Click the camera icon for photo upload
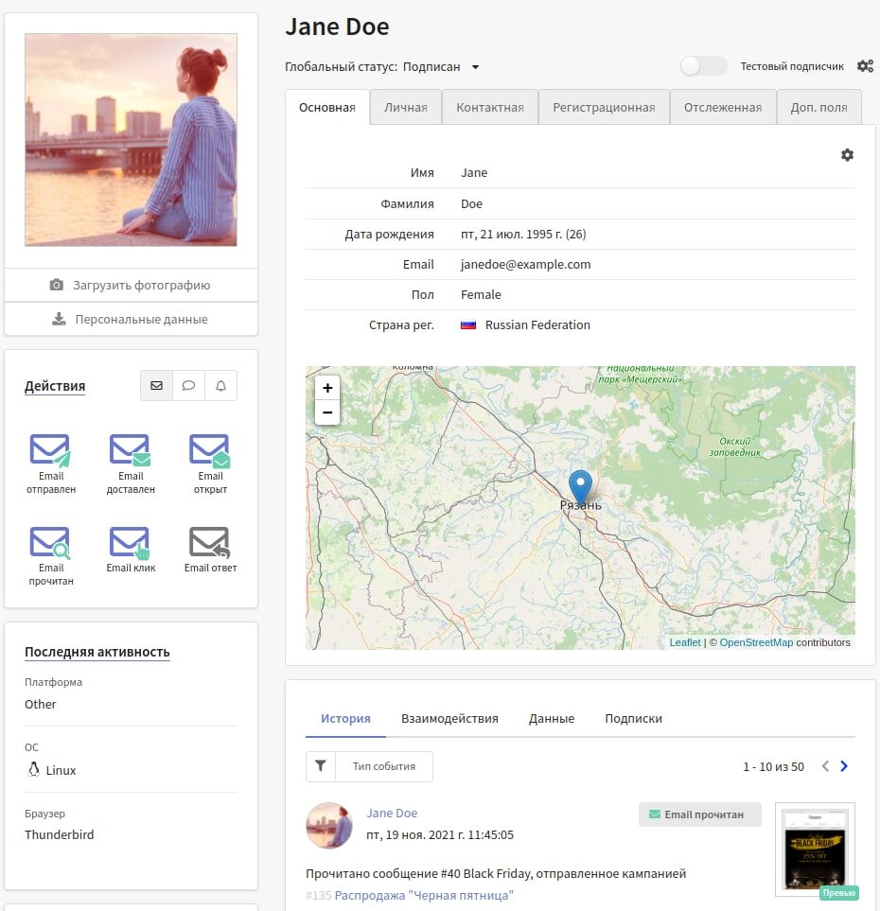Viewport: 880px width, 911px height. pos(57,285)
